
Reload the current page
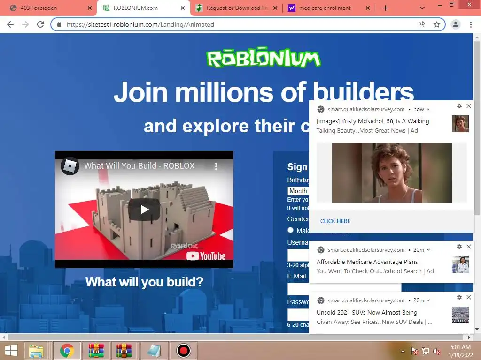40,24
